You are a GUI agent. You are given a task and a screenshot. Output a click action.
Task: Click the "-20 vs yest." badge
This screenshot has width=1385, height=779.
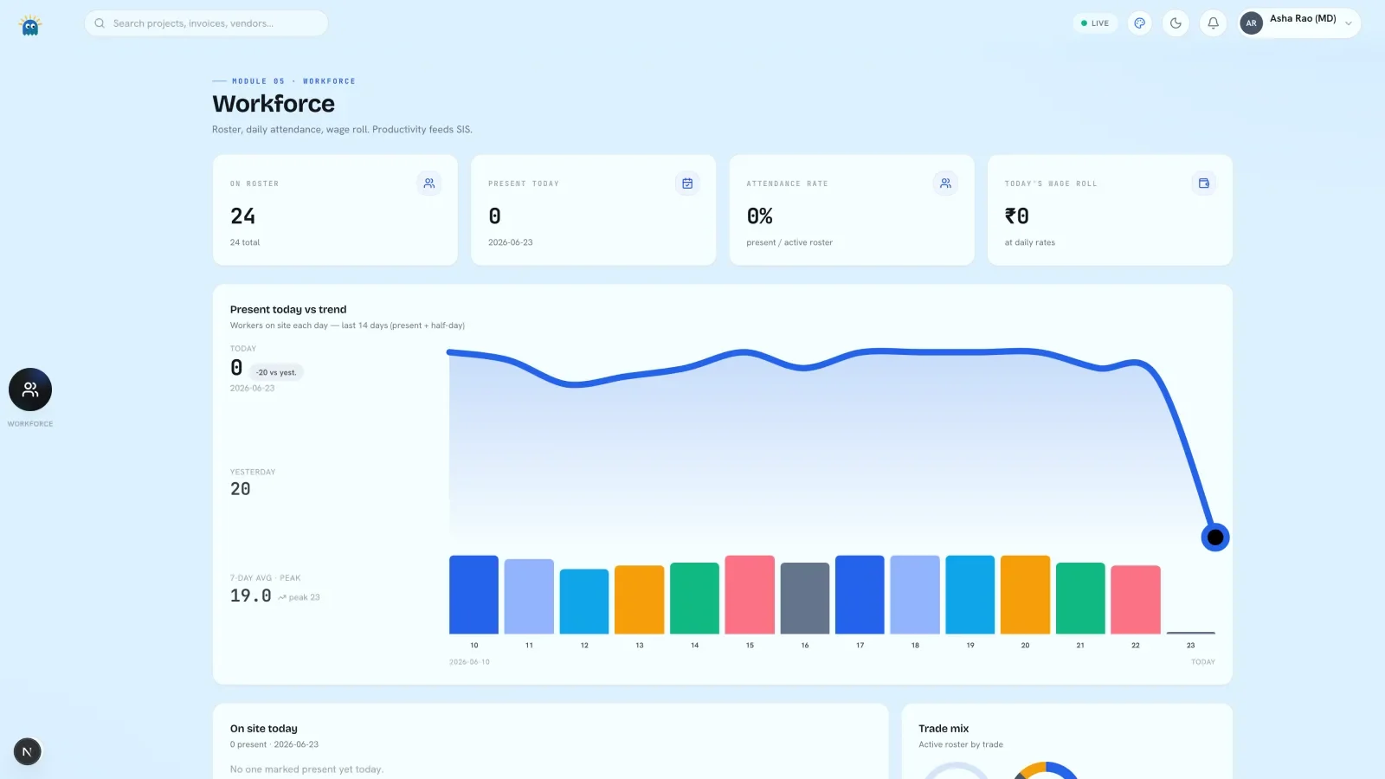pos(276,372)
